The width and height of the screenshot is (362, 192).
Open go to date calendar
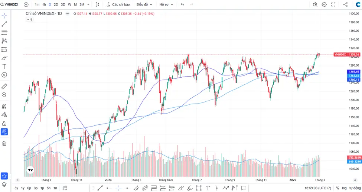point(65,188)
